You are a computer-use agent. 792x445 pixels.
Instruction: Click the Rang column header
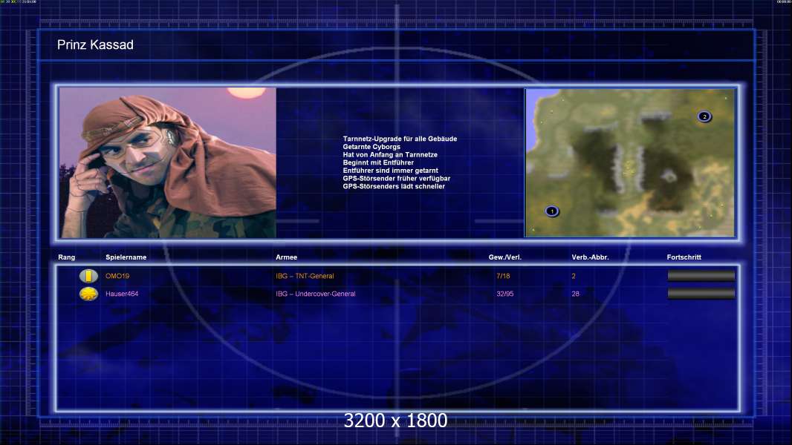pos(67,257)
